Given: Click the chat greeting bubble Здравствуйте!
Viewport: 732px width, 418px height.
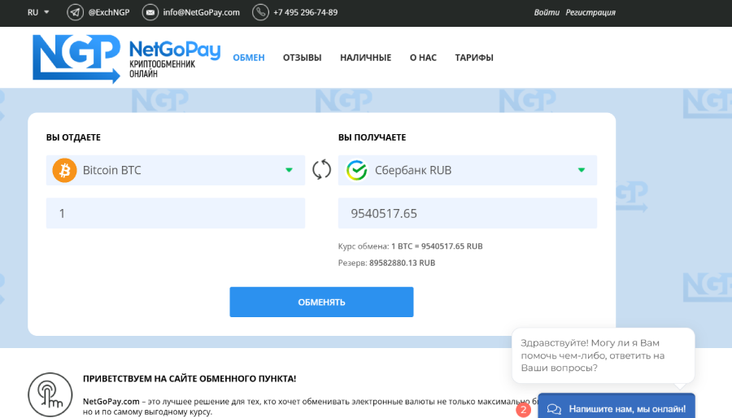Looking at the screenshot, I should (603, 355).
